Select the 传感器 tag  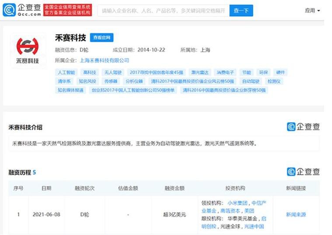point(111,81)
